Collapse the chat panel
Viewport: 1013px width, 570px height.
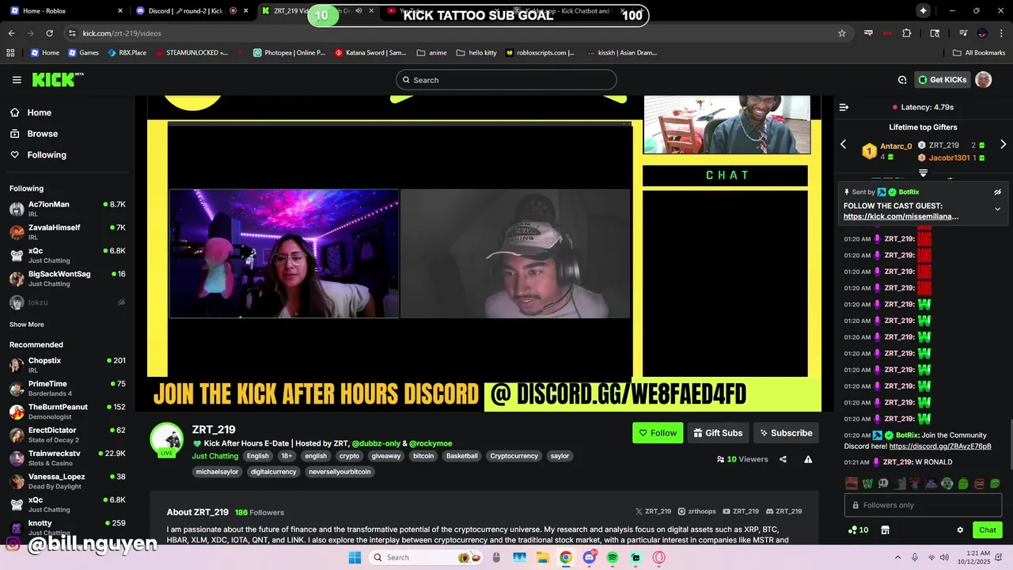844,107
